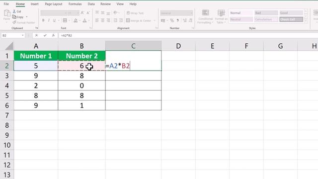Screen dimensions: 318x179
Task: Open Merge & Center dropdown arrow
Action: tap(155, 20)
